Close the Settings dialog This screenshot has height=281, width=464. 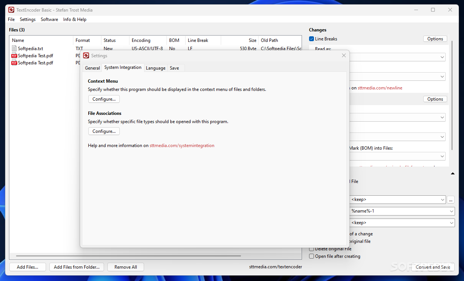coord(344,55)
